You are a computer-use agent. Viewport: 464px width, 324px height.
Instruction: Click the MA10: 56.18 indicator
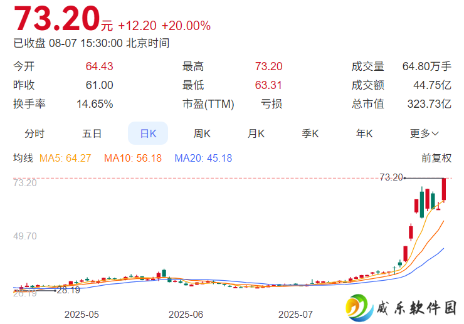[133, 158]
